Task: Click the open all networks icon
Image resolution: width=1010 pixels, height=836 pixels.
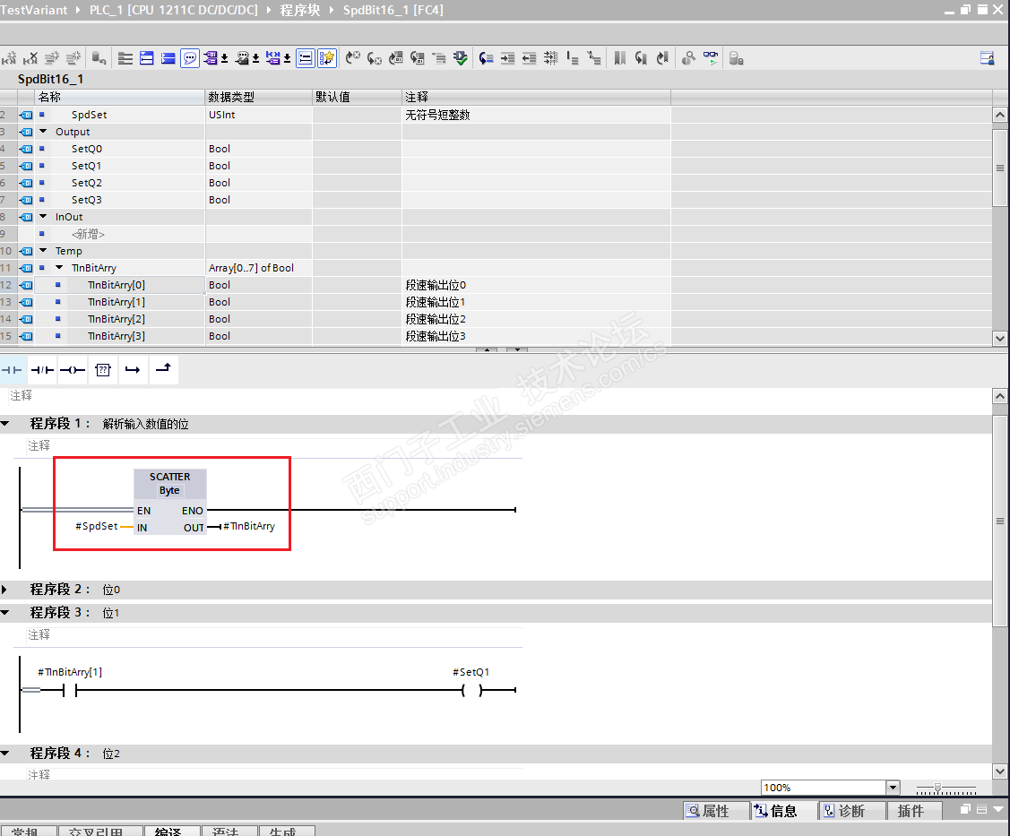Action: click(146, 58)
